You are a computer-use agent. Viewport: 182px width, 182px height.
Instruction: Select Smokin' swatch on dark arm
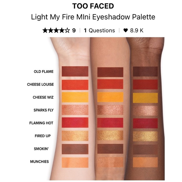pyautogui.click(x=145, y=149)
